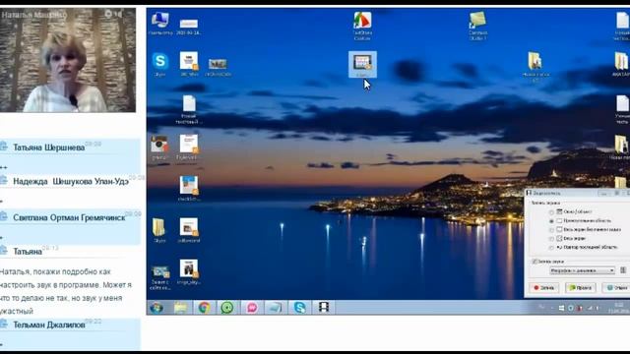Select the highlighted desktop icon beside the mouse cursor

click(362, 64)
